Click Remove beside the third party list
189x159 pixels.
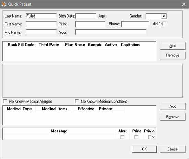pos(173,55)
